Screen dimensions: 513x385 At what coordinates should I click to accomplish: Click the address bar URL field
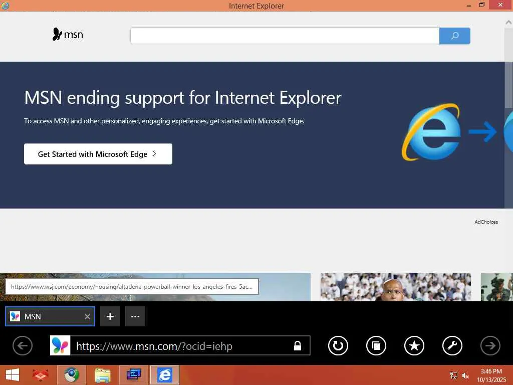180,346
